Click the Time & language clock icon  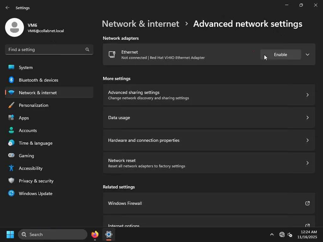point(11,143)
